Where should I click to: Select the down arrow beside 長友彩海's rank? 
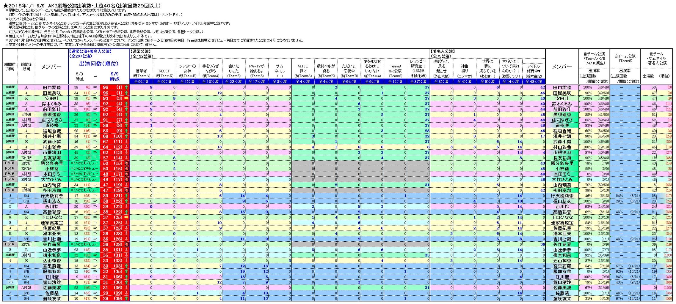click(126, 158)
